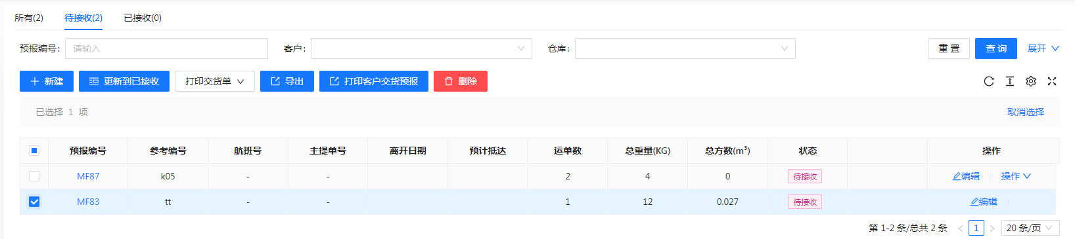Click 更新到已接收 button
Image resolution: width=1075 pixels, height=239 pixels.
tap(124, 81)
